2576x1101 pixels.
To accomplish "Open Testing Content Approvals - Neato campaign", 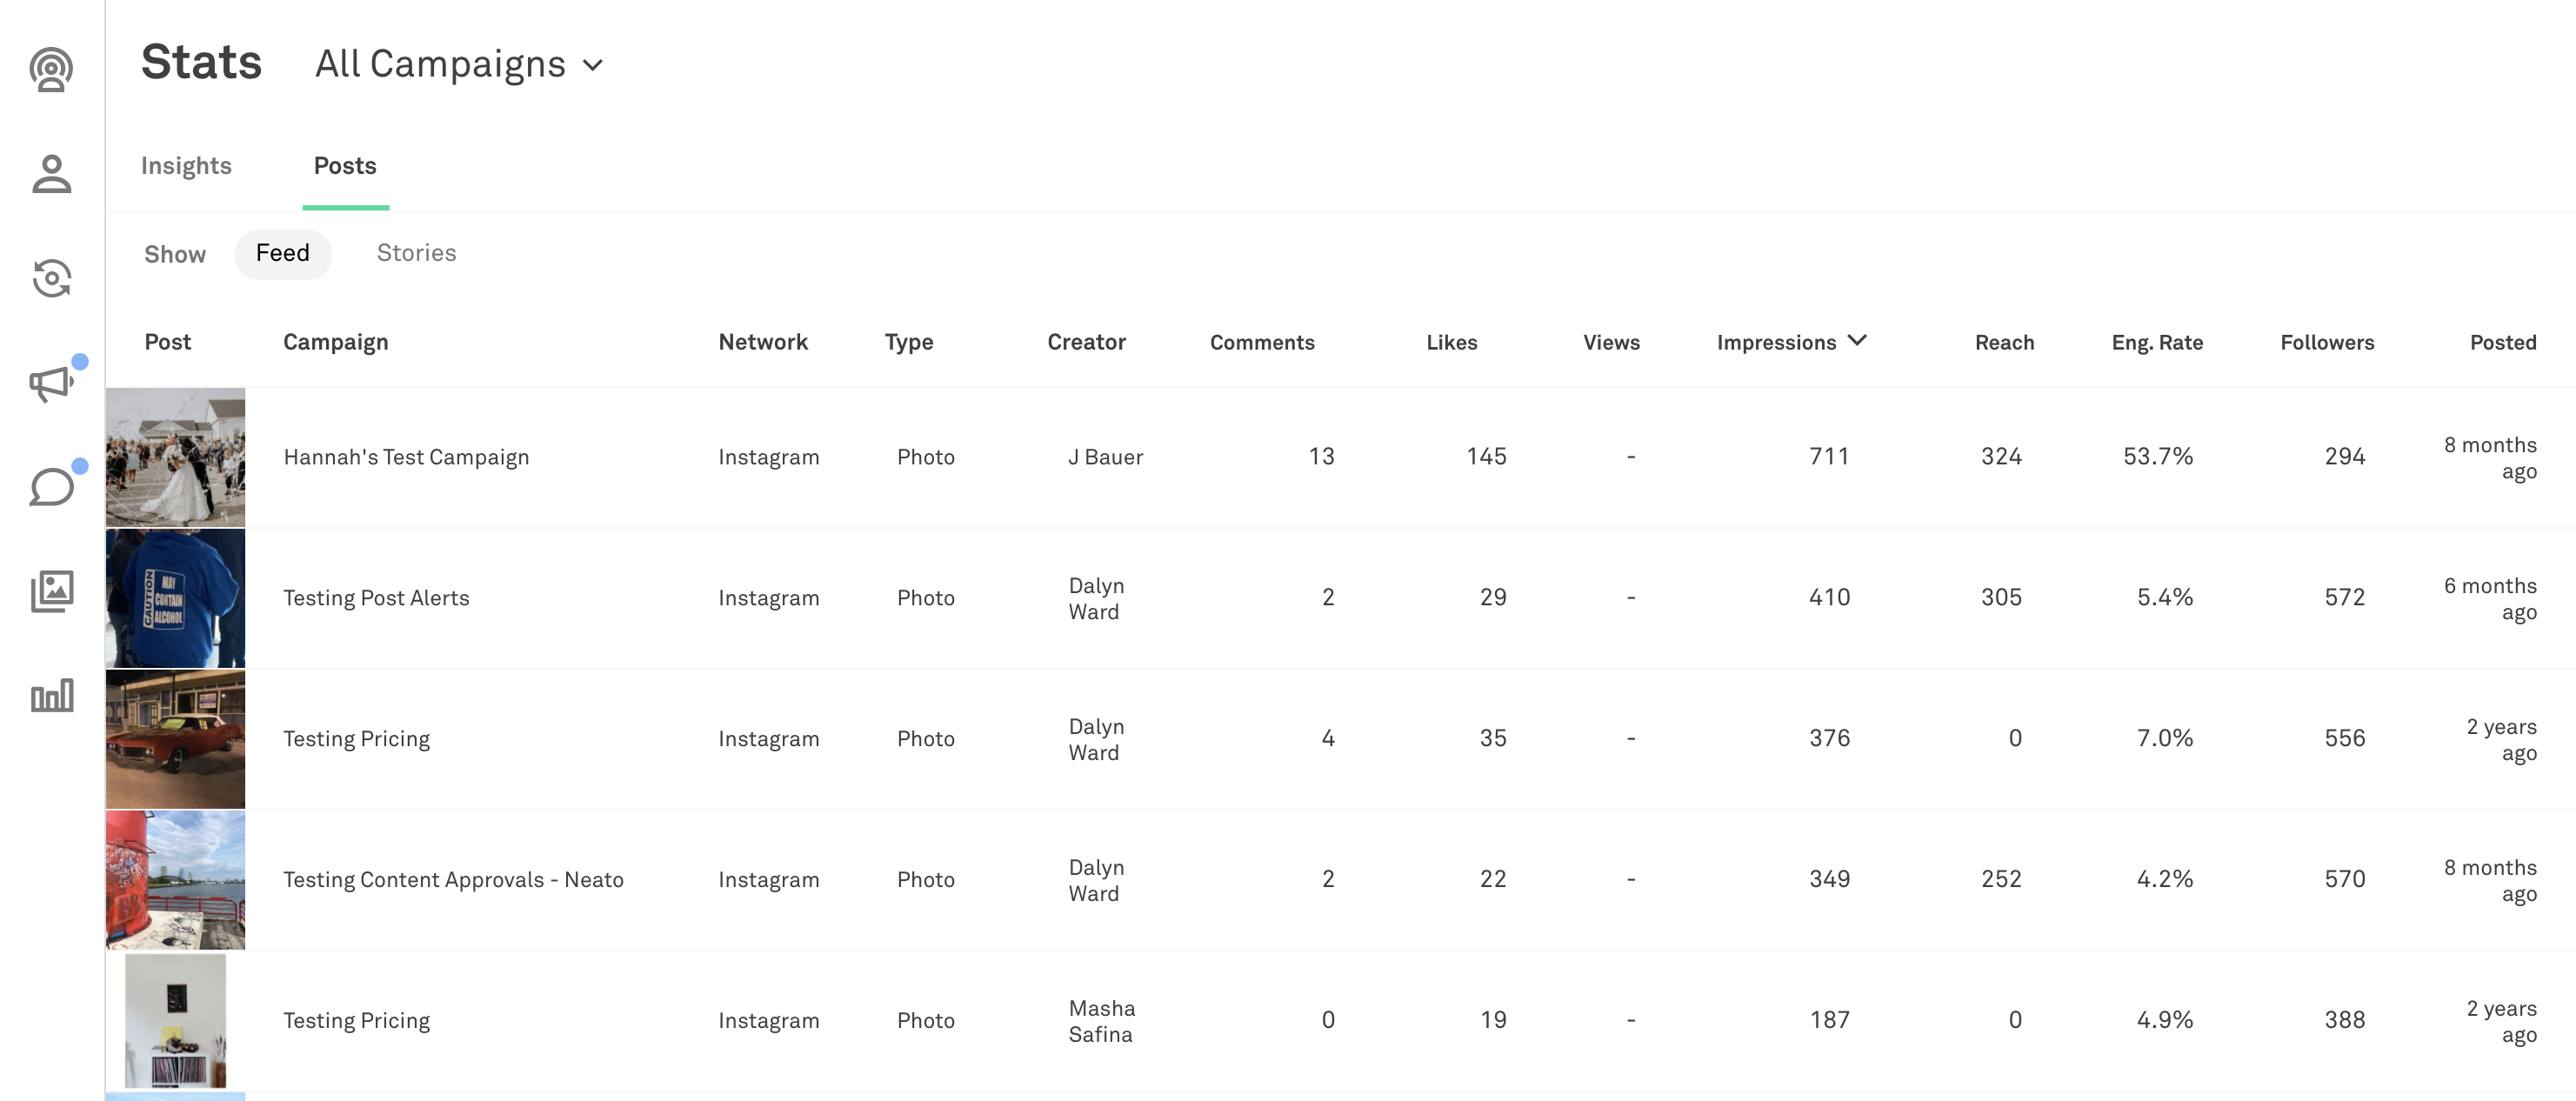I will [x=453, y=880].
